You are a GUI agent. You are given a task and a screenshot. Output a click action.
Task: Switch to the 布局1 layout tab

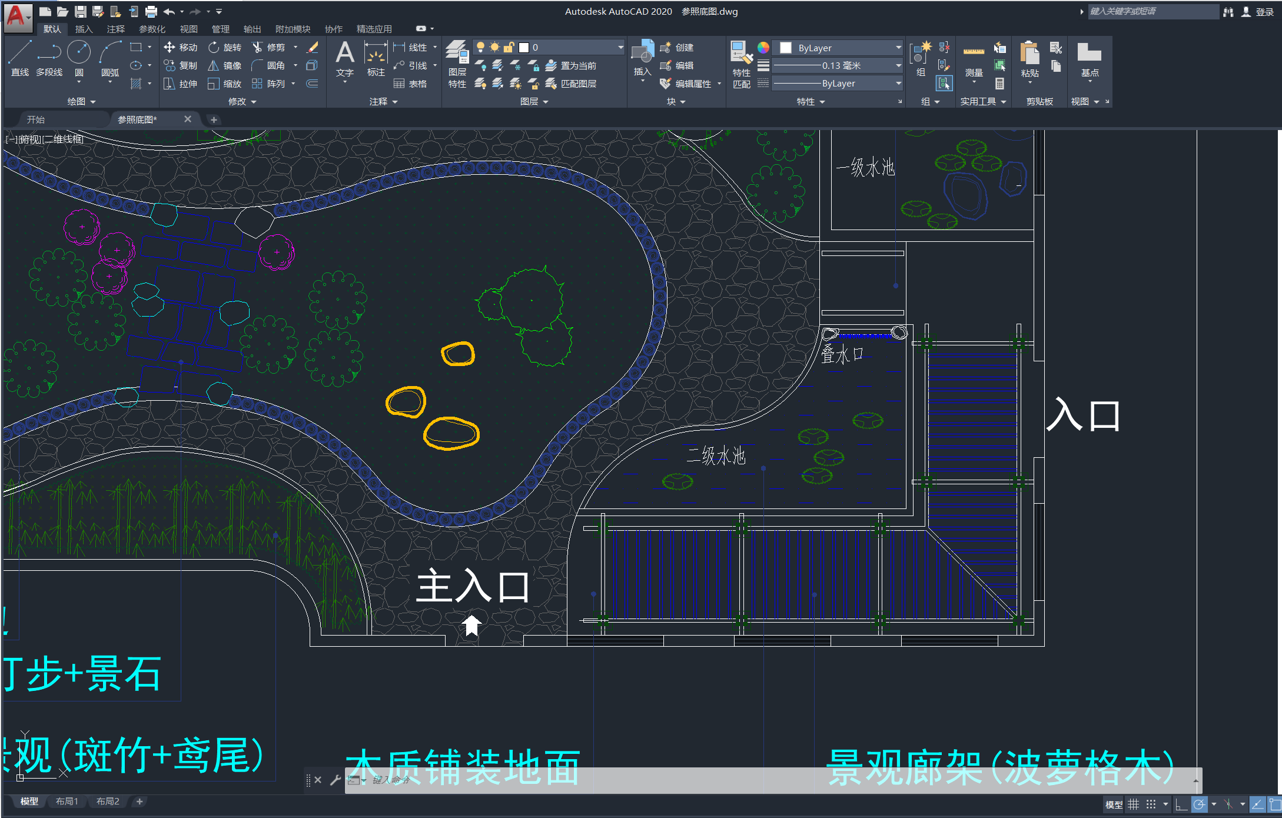[x=67, y=802]
